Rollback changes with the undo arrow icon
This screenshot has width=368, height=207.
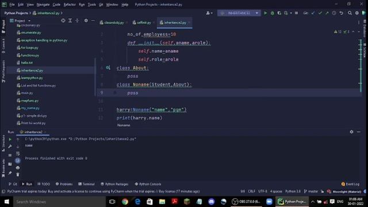pos(341,13)
